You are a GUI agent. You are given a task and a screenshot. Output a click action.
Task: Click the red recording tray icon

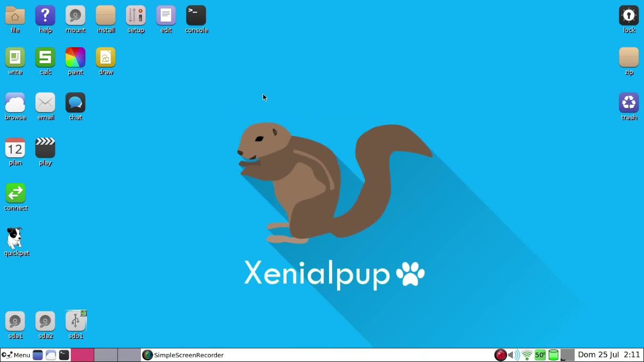501,355
